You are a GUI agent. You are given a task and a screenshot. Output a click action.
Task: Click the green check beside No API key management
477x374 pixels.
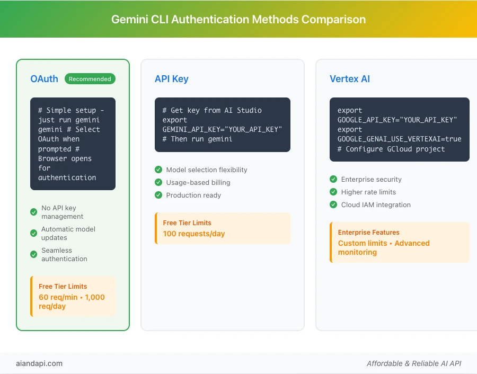(x=34, y=212)
